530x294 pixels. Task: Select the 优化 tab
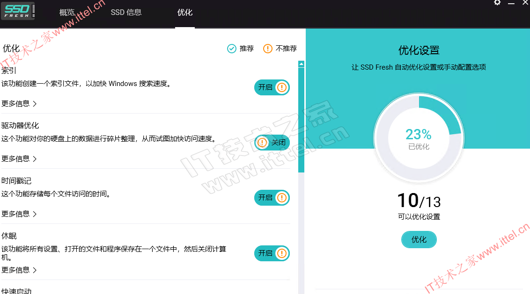pos(185,13)
